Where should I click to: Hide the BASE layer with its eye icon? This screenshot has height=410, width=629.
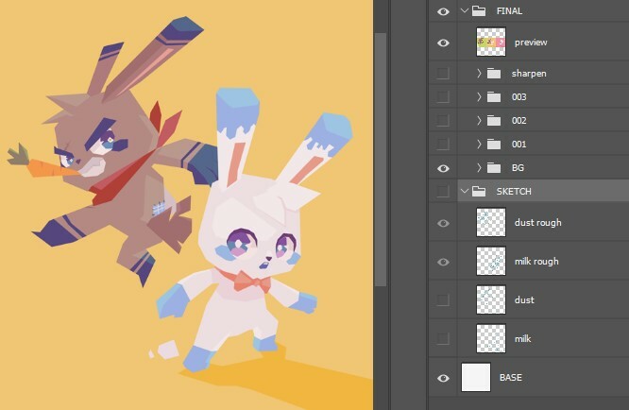pos(443,378)
